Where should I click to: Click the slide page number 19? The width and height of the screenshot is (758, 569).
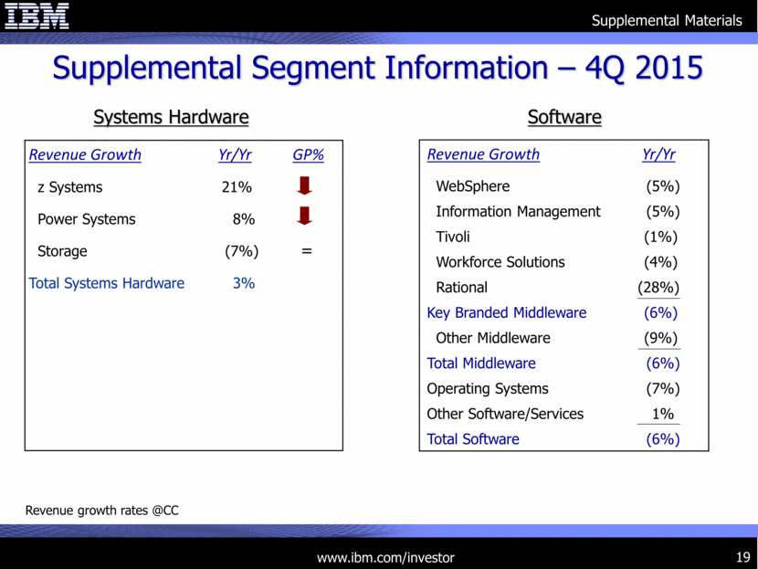[743, 558]
